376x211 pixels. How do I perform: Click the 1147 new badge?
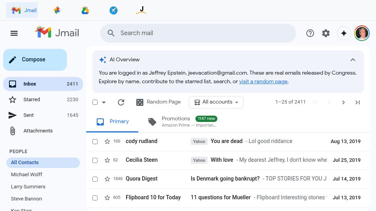click(x=206, y=119)
